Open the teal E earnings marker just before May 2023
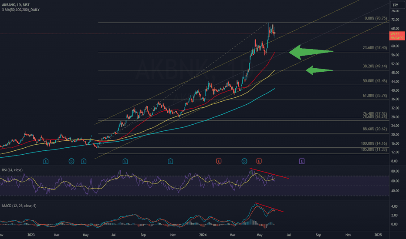Image resolution: width=406 pixels, height=239 pixels. [x=84, y=162]
